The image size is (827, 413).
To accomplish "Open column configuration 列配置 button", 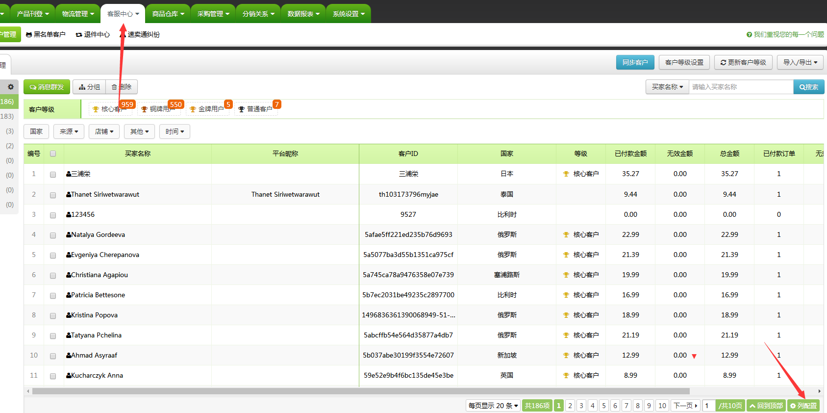I will tap(803, 406).
